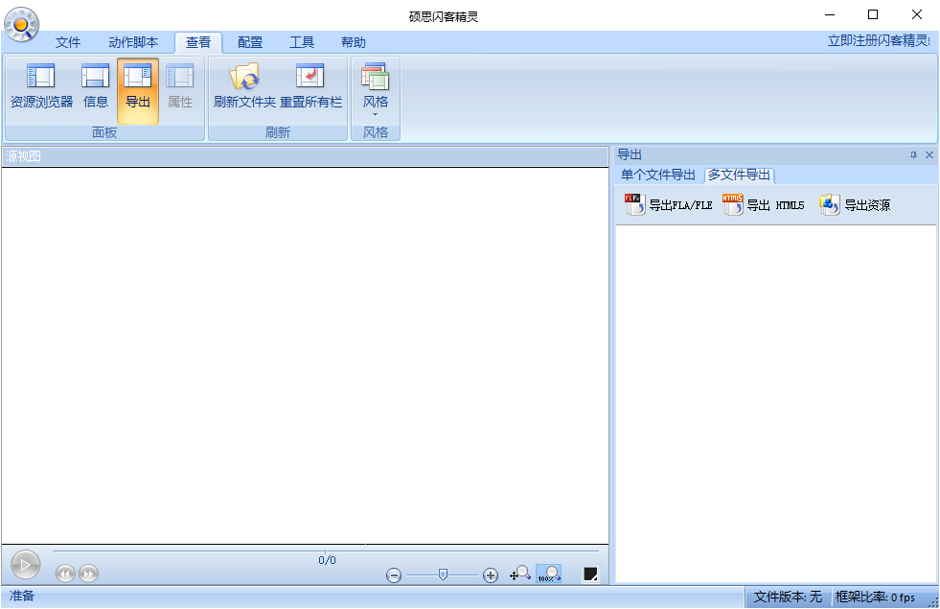Open the 动作脚本 ribbon tab

point(133,42)
